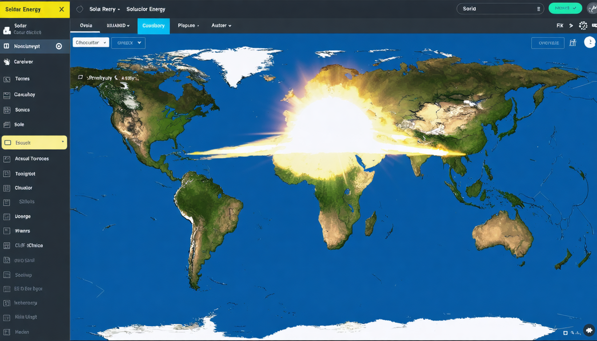The height and width of the screenshot is (341, 597).
Task: Click the landmark chart icon beside the OMENEJE button
Action: point(573,43)
